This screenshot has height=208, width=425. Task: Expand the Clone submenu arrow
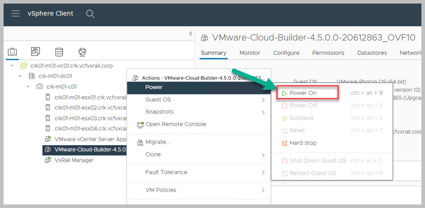point(263,155)
